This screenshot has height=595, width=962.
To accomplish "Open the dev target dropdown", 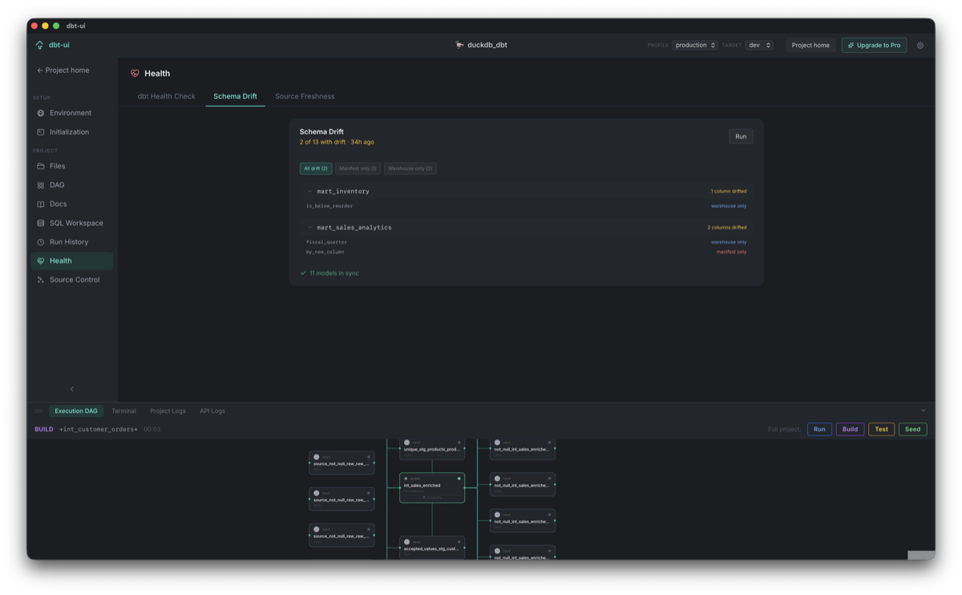I will [759, 45].
